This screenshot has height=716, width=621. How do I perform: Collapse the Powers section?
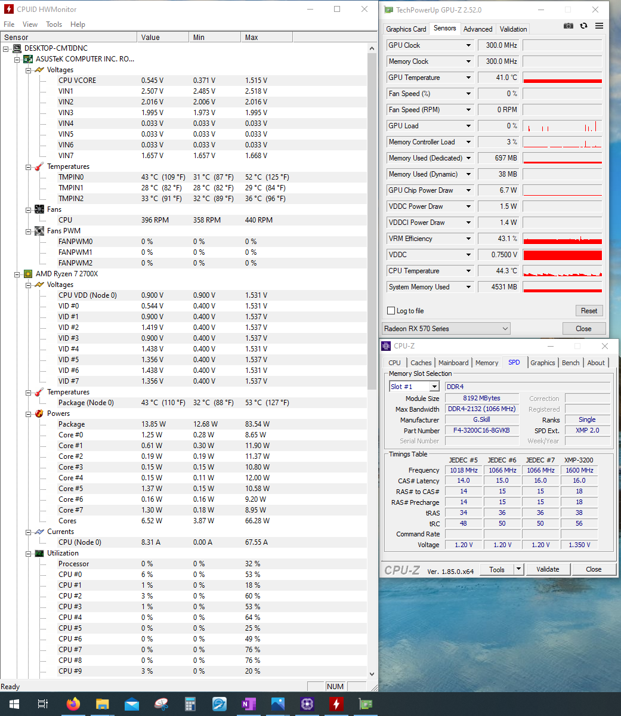pyautogui.click(x=28, y=413)
